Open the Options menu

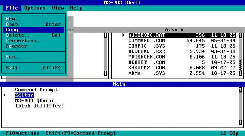(x=35, y=8)
